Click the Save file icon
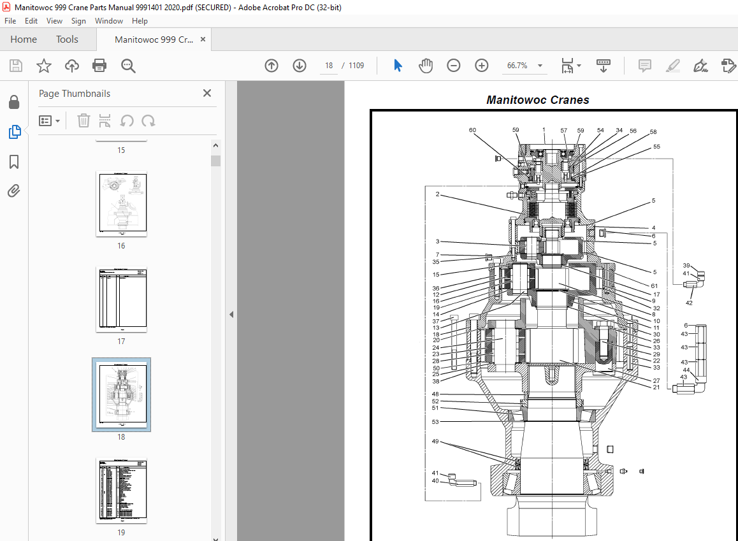 16,66
